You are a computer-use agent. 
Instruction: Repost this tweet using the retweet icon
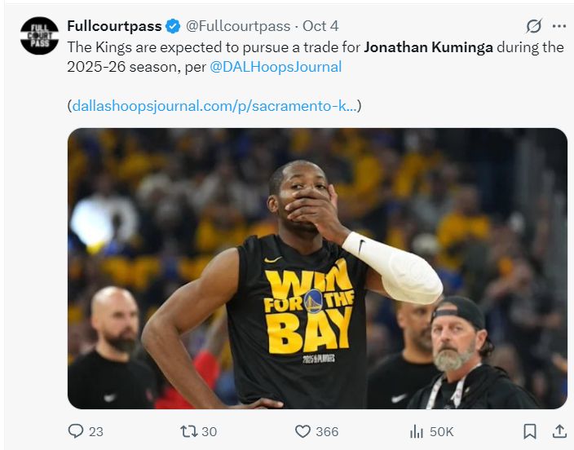tap(188, 430)
